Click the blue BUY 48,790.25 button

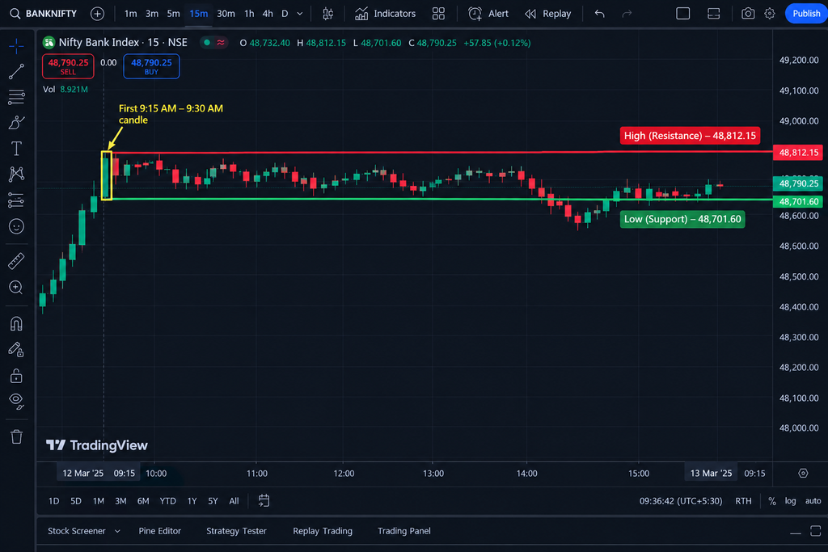(151, 66)
